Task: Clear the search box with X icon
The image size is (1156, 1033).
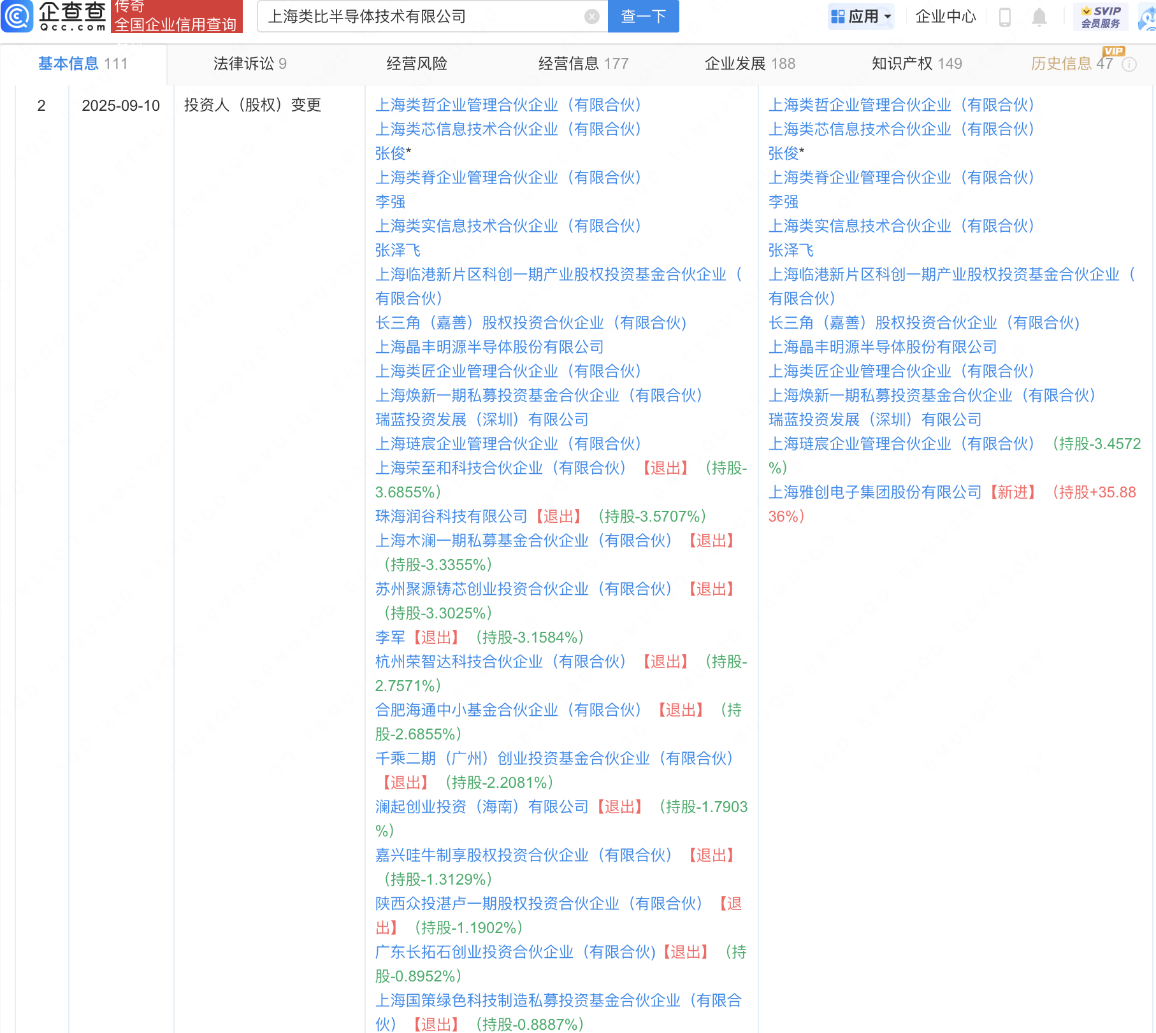Action: coord(592,17)
